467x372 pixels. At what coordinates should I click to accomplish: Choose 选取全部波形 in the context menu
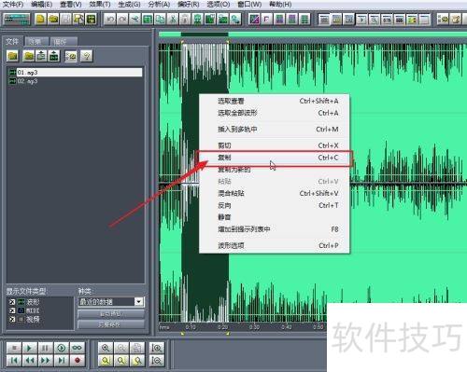[x=275, y=113]
